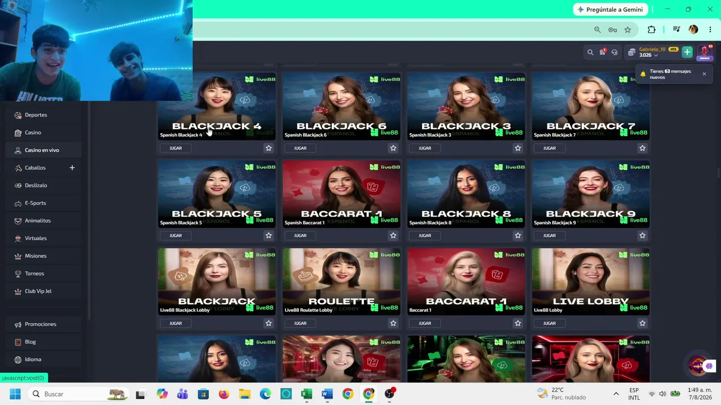
Task: Open Firefox from the taskbar
Action: 224,394
